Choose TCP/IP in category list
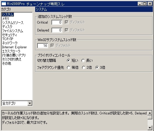154x131 pixels. click(8, 39)
